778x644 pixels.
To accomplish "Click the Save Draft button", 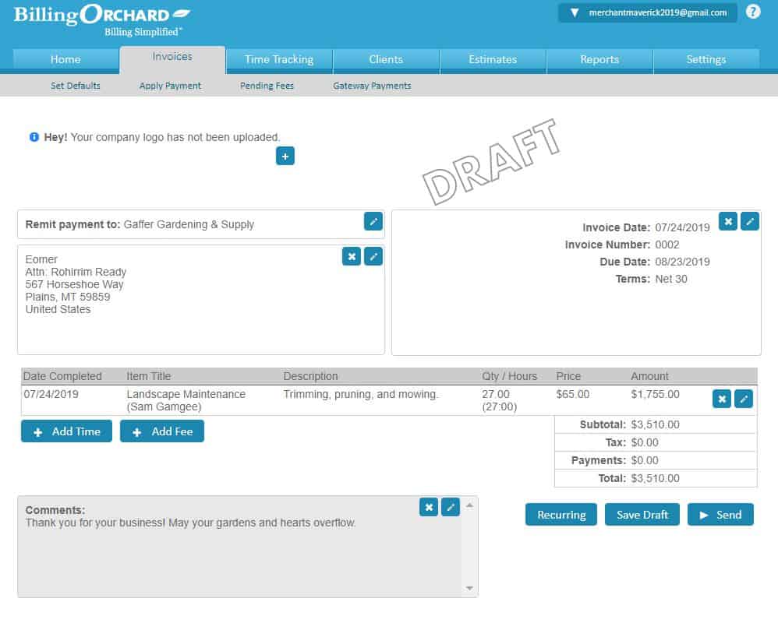I will tap(642, 515).
